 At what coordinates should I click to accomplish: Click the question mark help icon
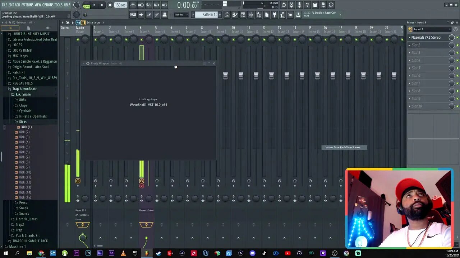pyautogui.click(x=307, y=5)
